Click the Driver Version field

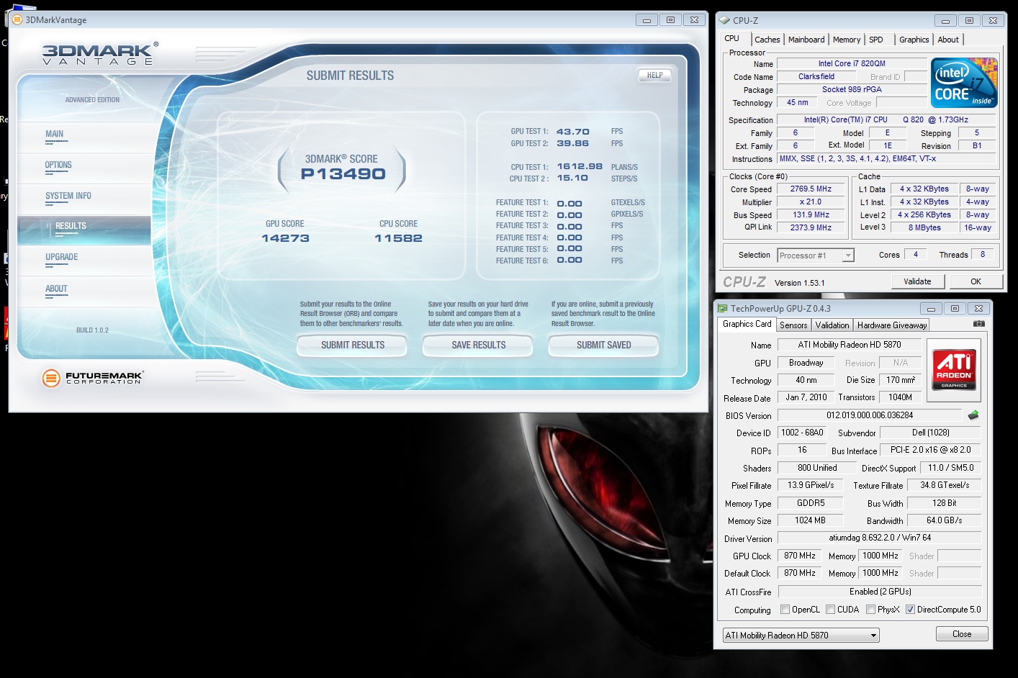point(880,538)
